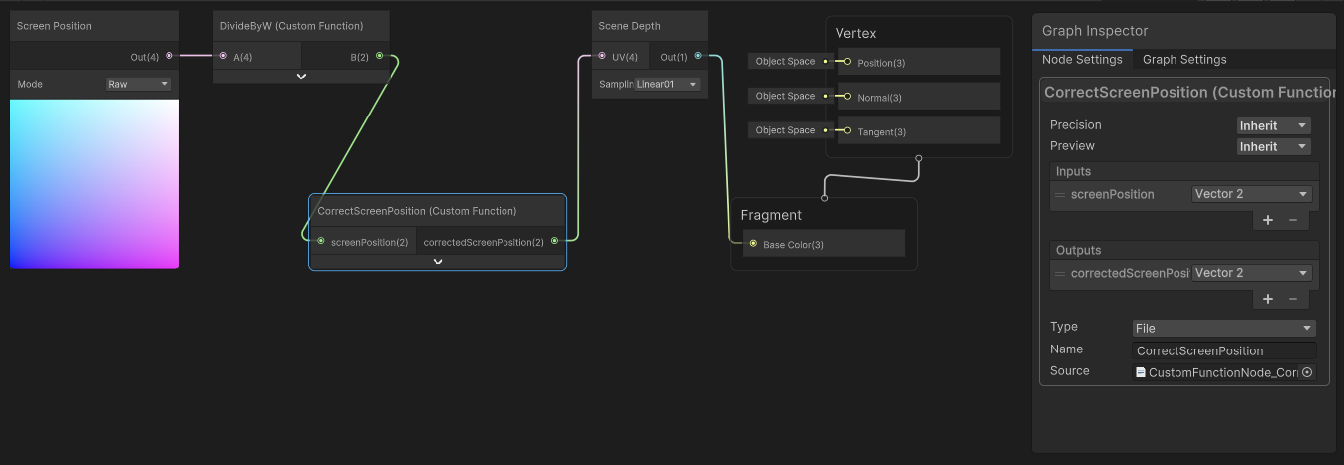The height and width of the screenshot is (465, 1344).
Task: Open the object picker for Source field
Action: point(1307,372)
